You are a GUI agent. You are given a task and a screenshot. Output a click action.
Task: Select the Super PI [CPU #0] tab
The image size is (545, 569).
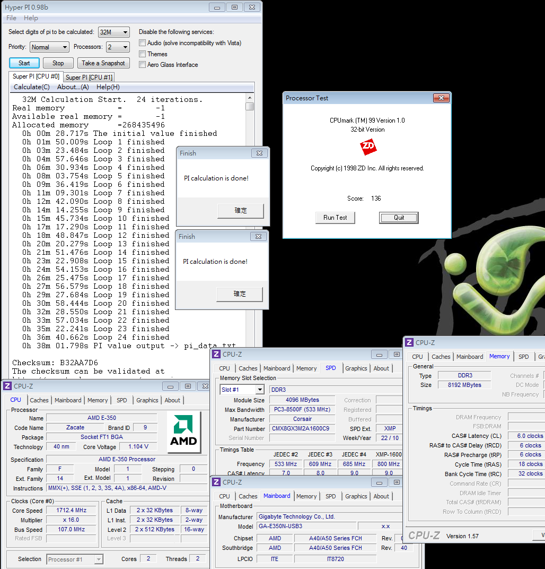pyautogui.click(x=36, y=76)
